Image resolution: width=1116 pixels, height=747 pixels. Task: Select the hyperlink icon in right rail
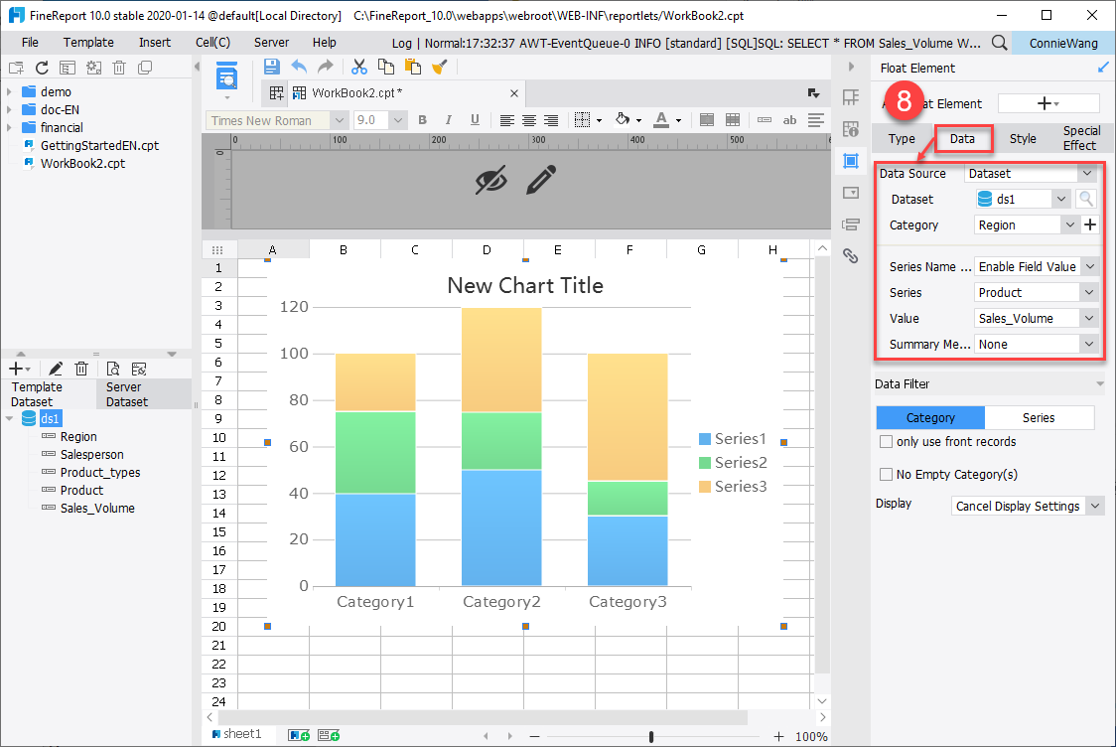[851, 256]
